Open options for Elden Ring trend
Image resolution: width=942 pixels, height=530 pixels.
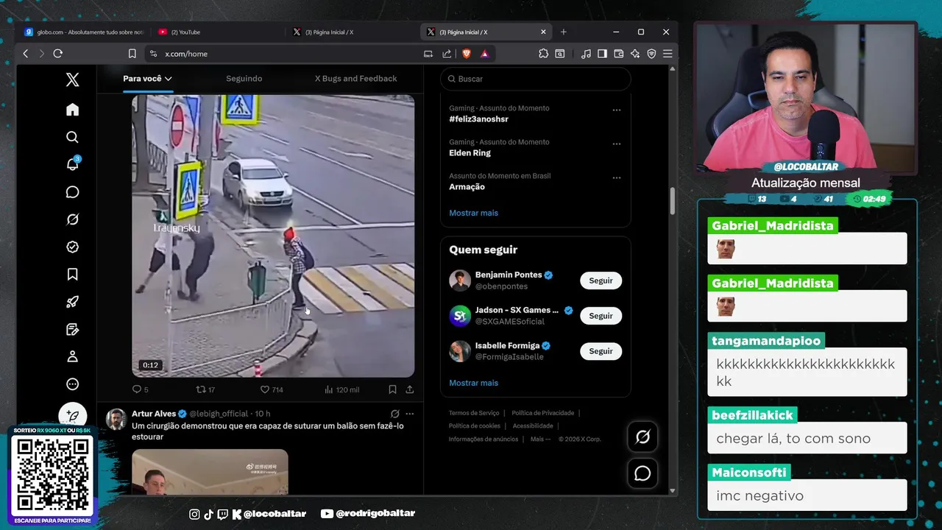pos(617,144)
